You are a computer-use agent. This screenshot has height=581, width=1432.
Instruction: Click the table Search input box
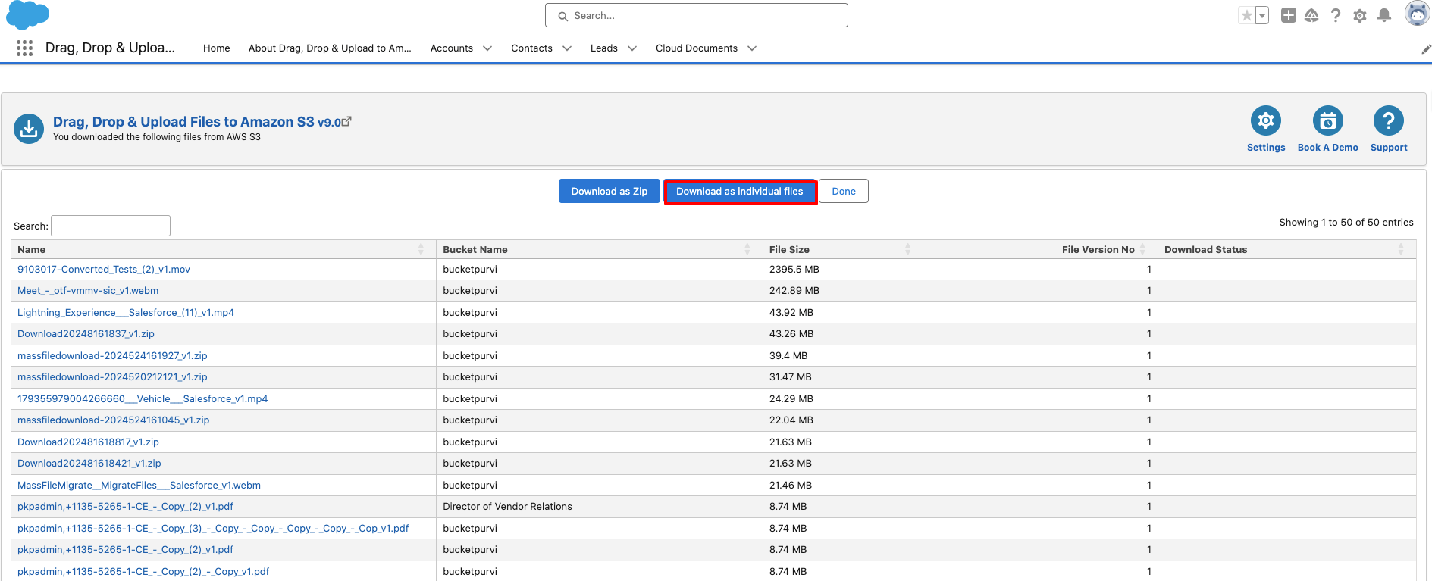(111, 226)
